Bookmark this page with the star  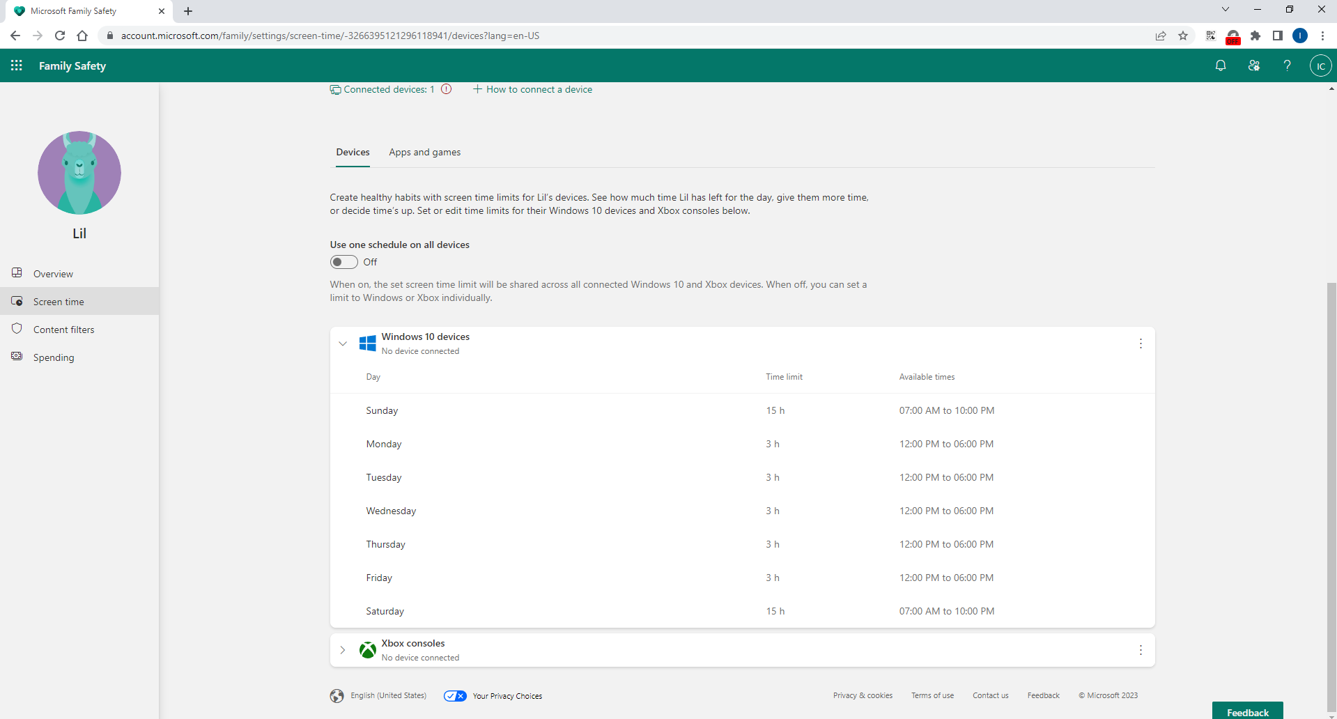(1183, 36)
